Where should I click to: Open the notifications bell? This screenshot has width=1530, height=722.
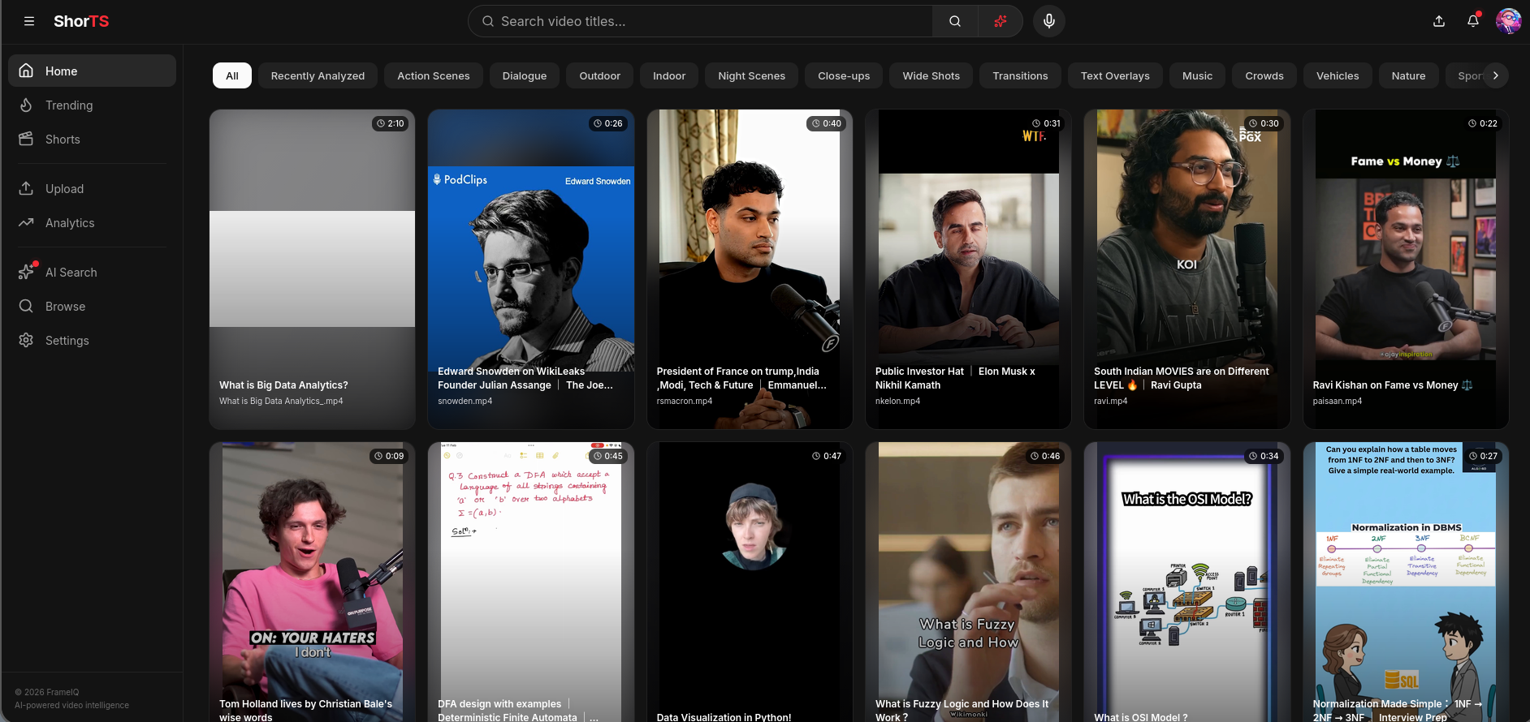(x=1473, y=21)
